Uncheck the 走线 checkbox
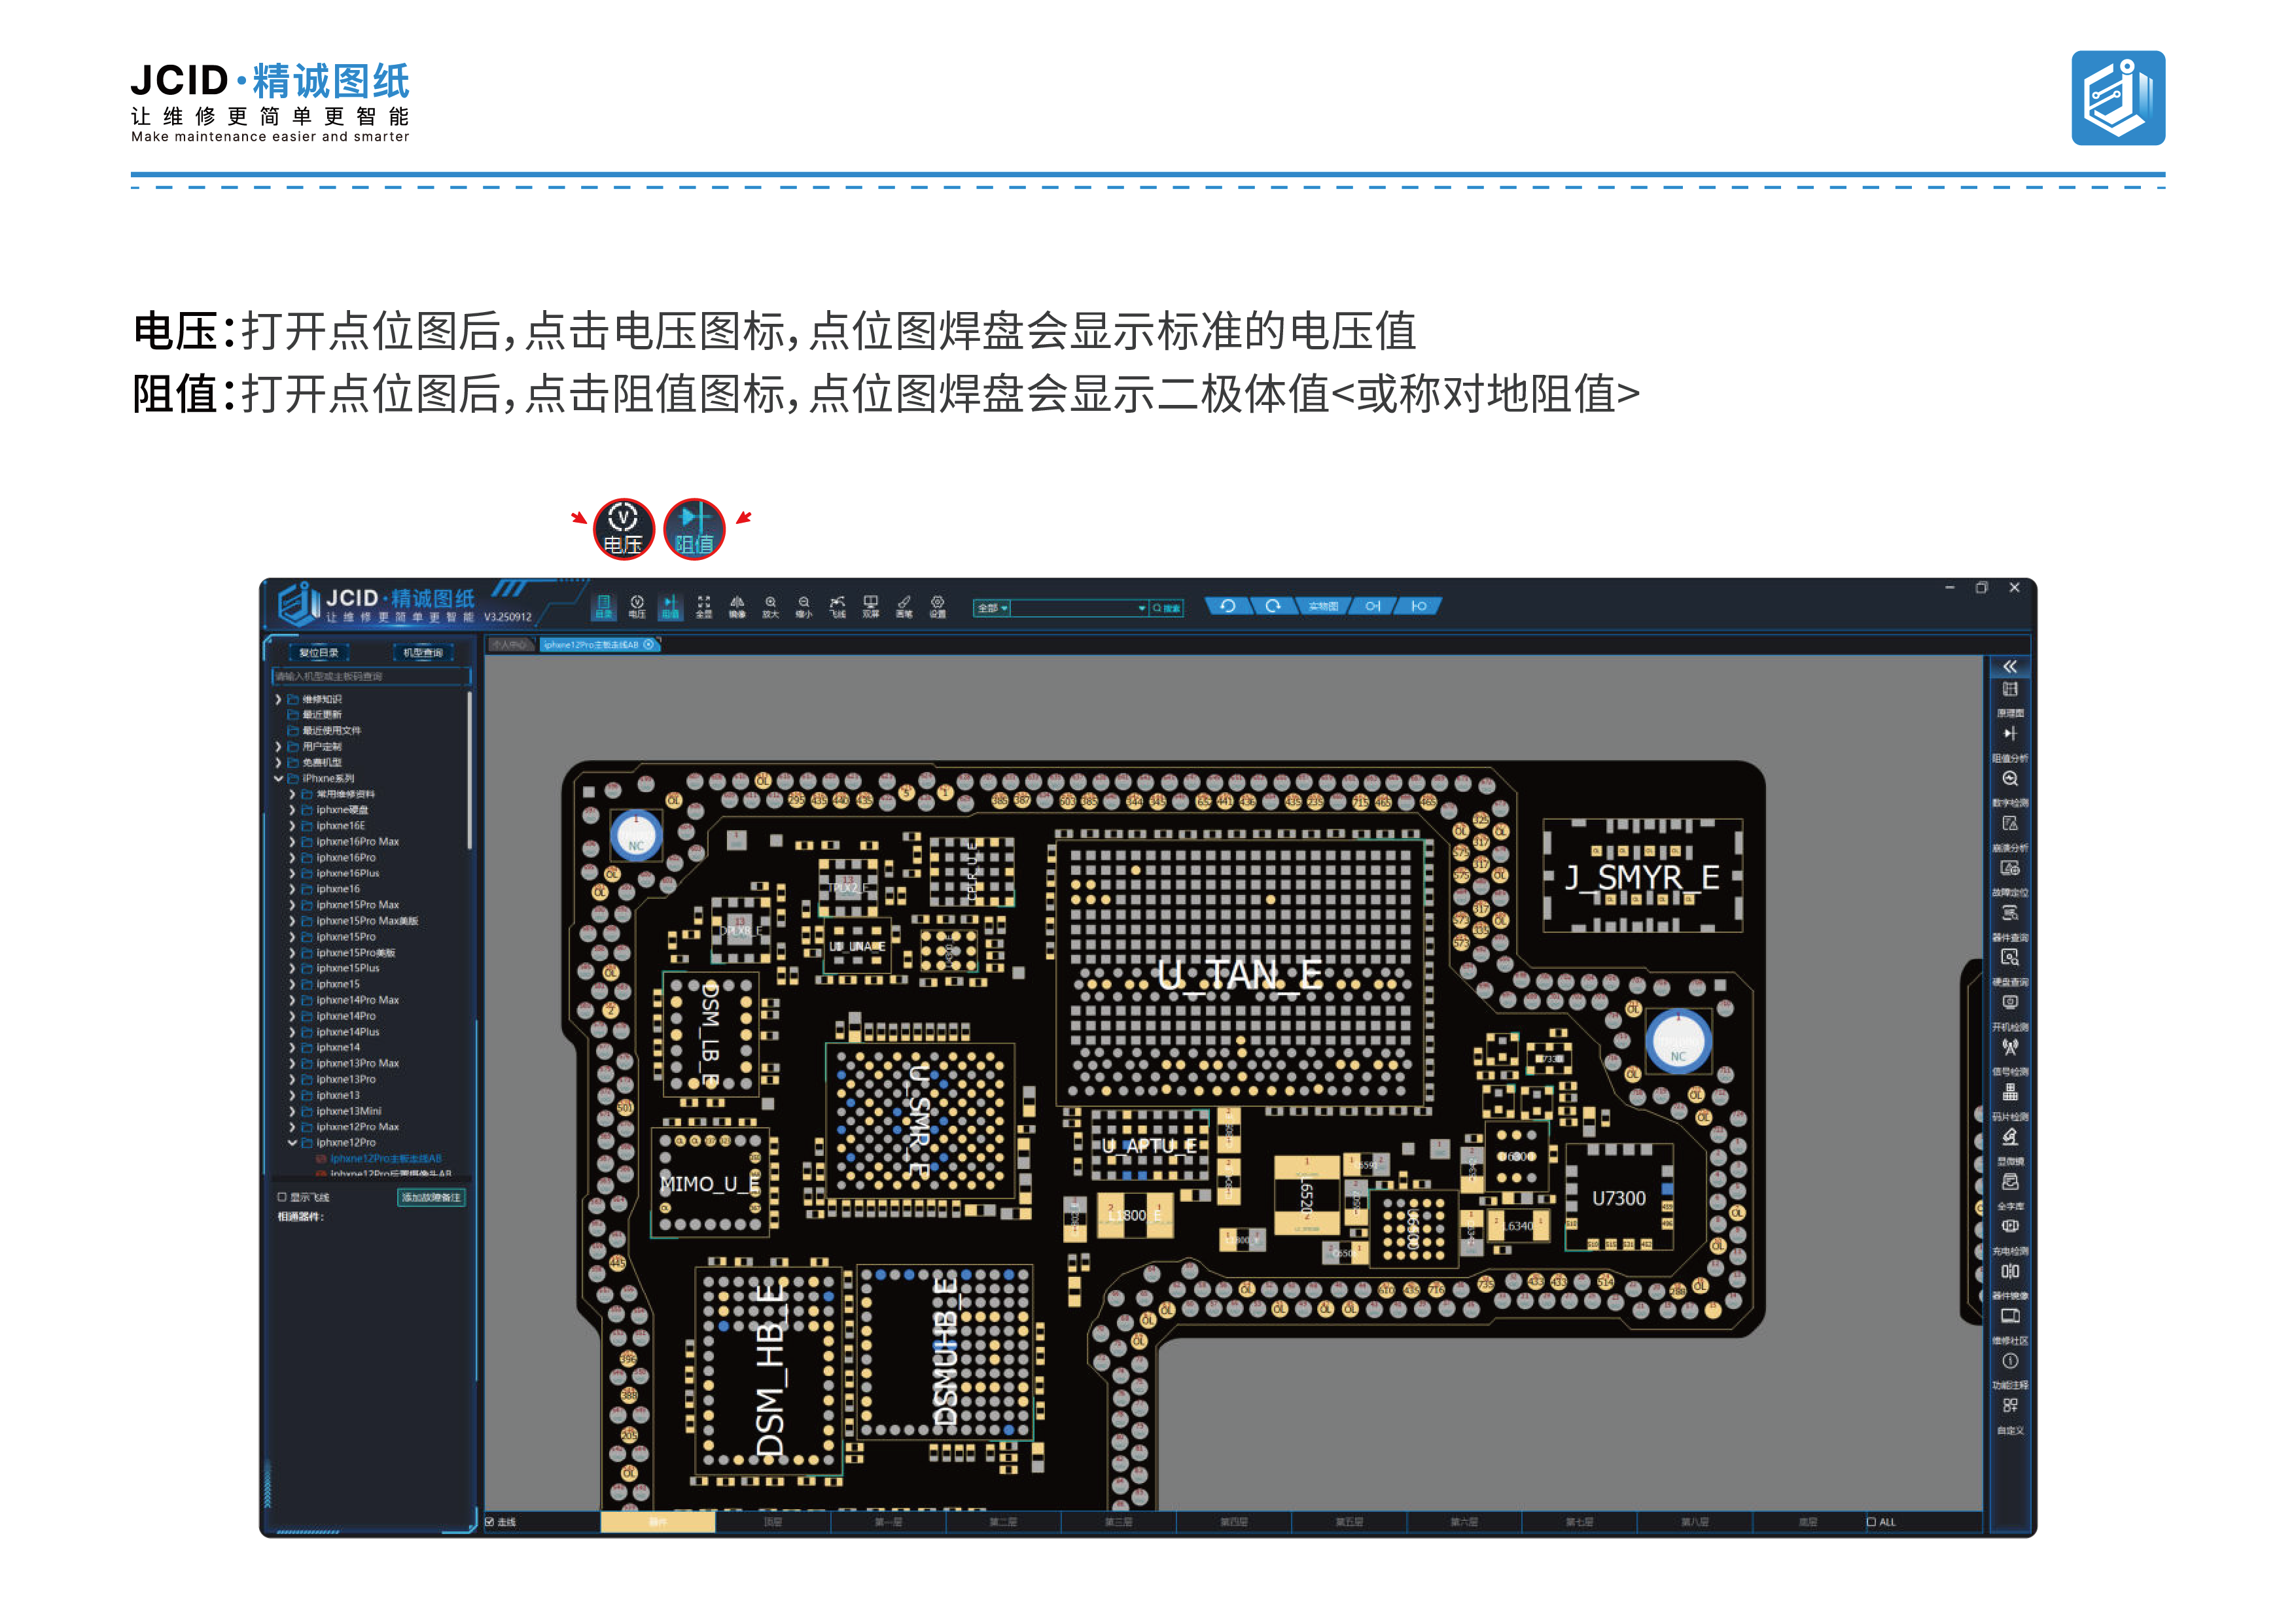Screen dimensions: 2296x1623 490,1522
